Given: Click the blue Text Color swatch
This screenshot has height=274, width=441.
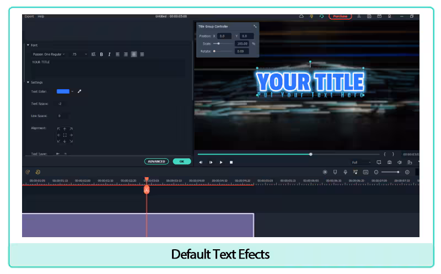Looking at the screenshot, I should (63, 91).
